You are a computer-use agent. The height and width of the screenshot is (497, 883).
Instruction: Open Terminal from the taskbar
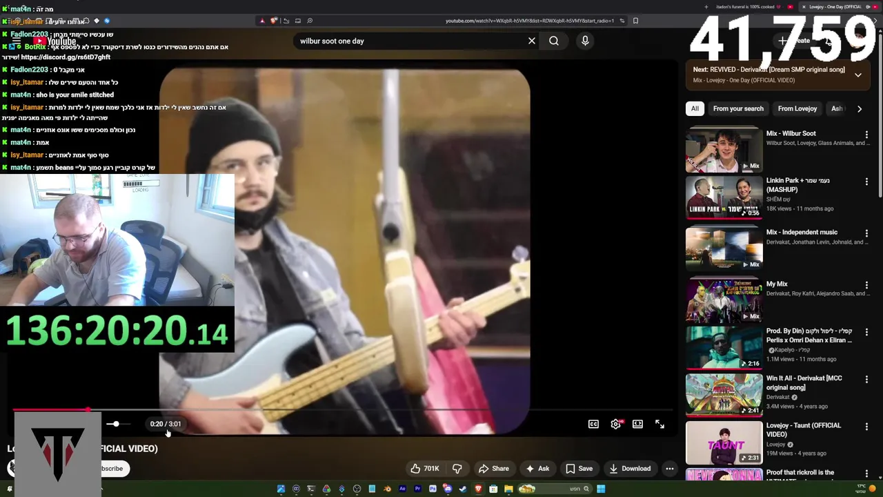tap(311, 489)
